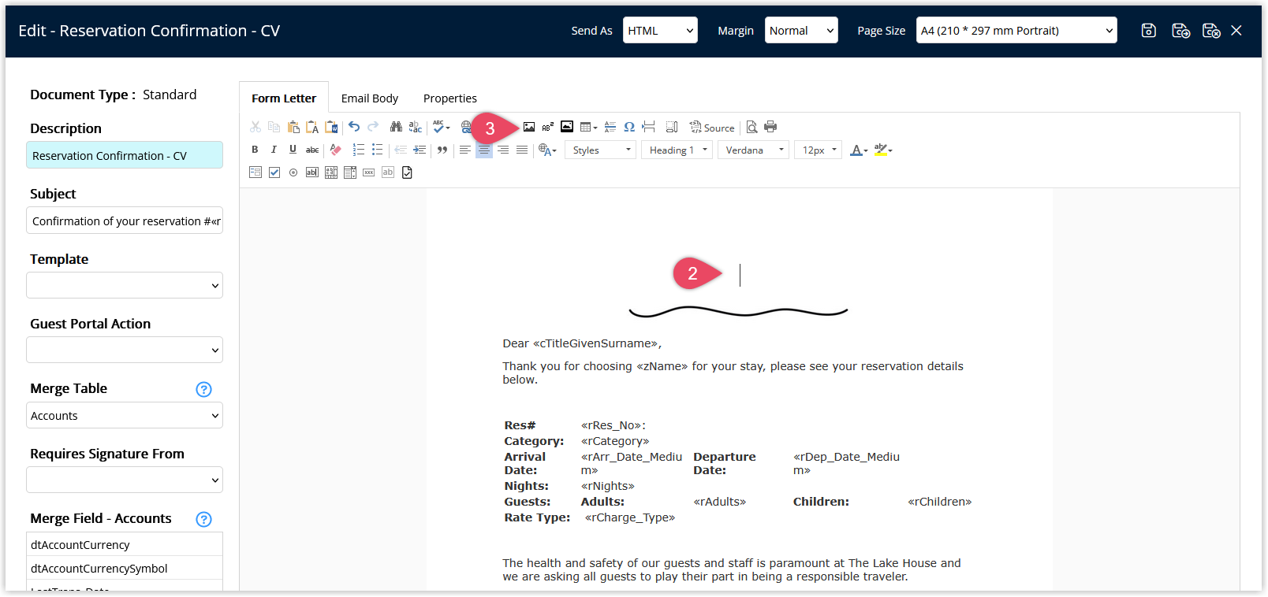Click the Save disk icon in header

(1149, 30)
